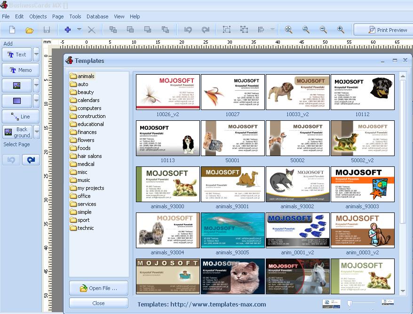
Task: Click the Line add button
Action: [21, 117]
